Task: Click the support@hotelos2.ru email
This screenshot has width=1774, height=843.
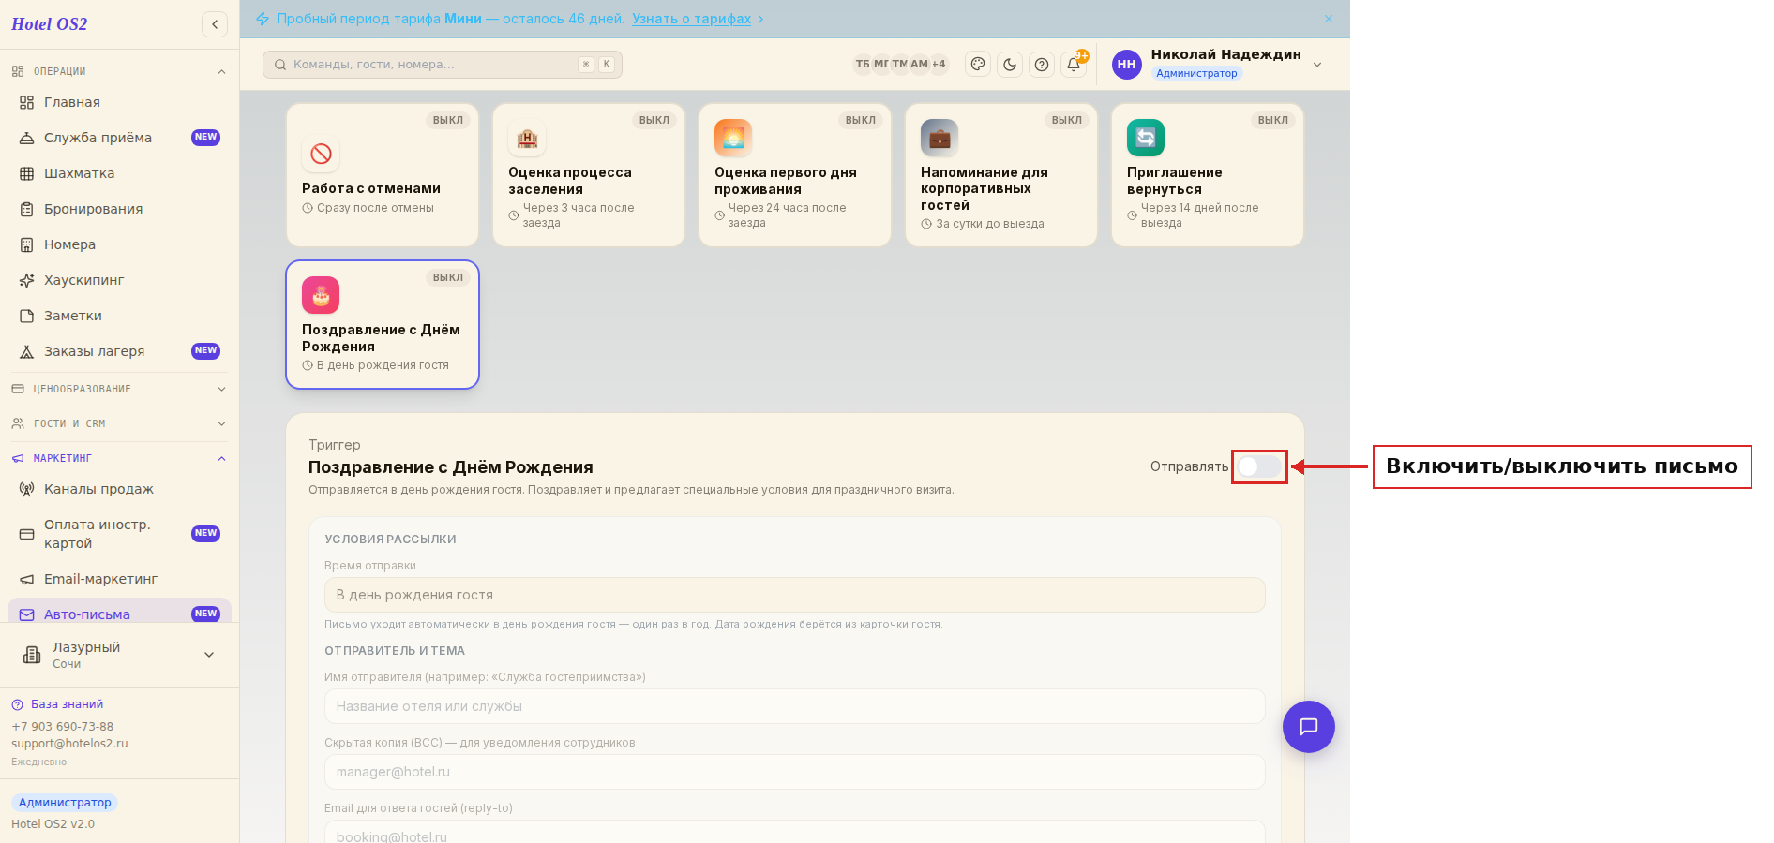Action: point(69,744)
